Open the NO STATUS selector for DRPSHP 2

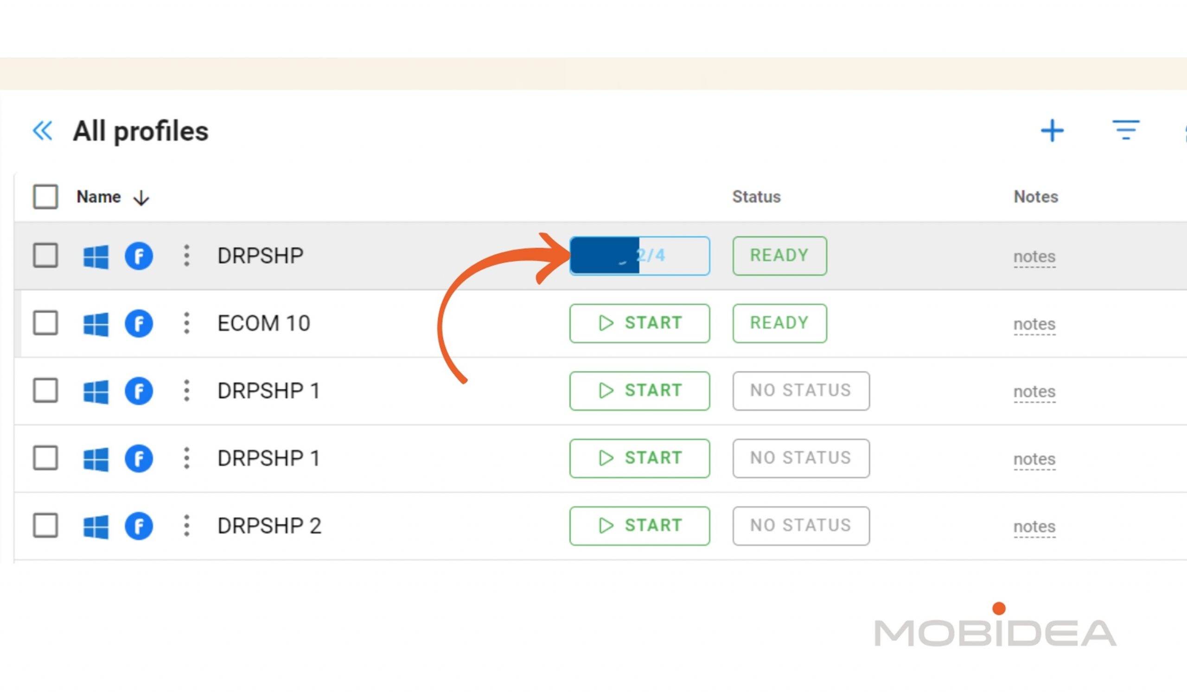[801, 526]
